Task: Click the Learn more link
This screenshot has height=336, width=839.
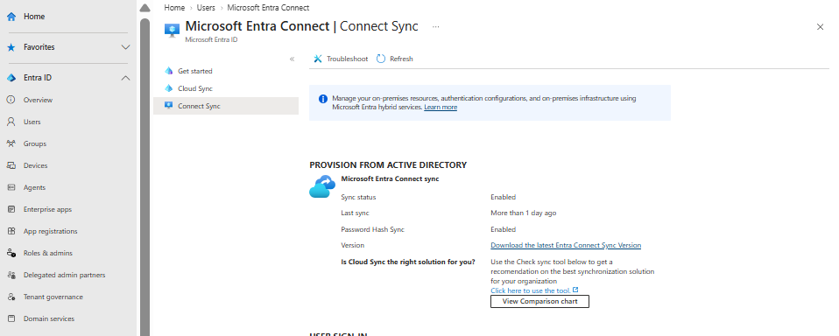Action: pyautogui.click(x=441, y=108)
